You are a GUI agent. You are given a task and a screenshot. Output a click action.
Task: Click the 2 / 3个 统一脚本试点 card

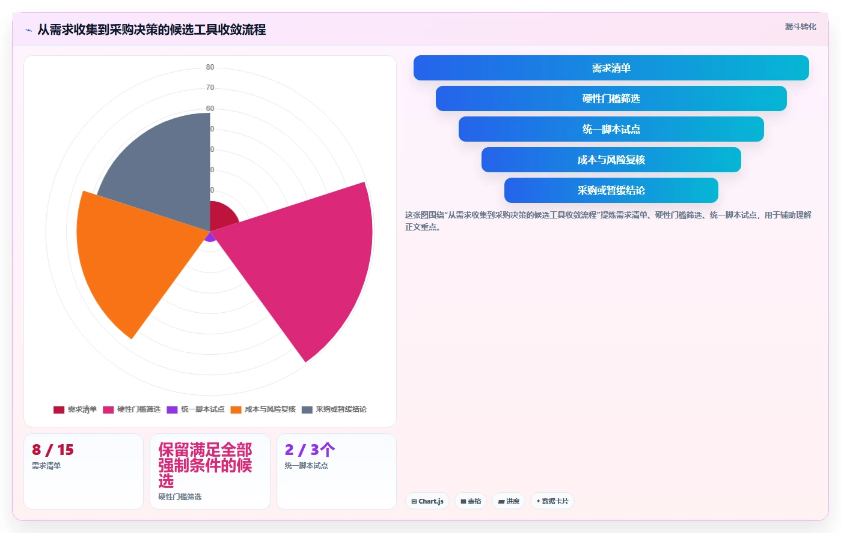pyautogui.click(x=337, y=471)
